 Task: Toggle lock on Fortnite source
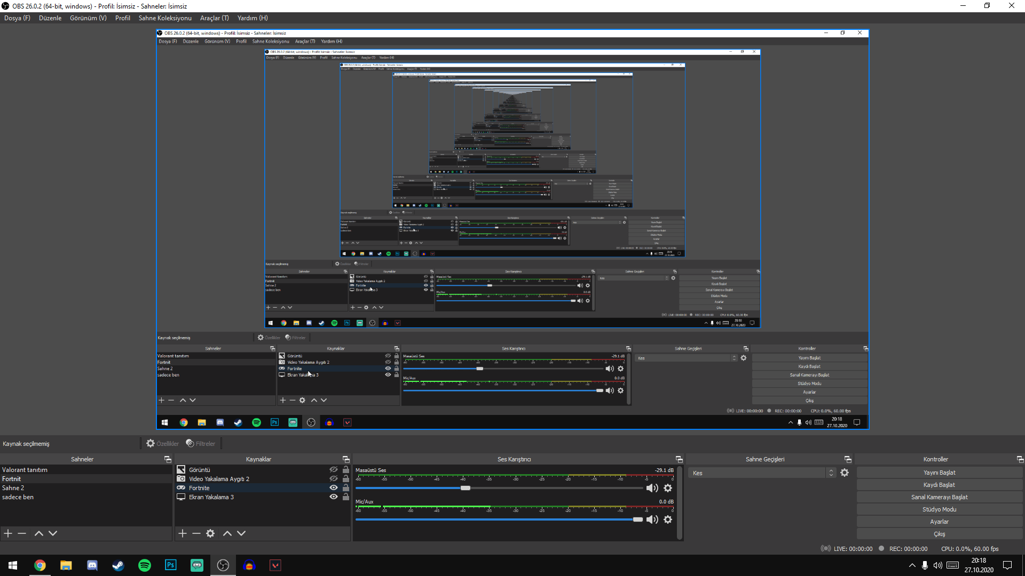click(x=346, y=488)
